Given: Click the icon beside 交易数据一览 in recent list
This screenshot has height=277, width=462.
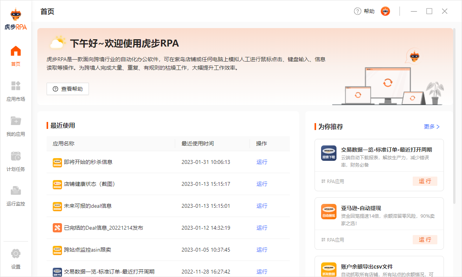Looking at the screenshot, I should click(57, 272).
